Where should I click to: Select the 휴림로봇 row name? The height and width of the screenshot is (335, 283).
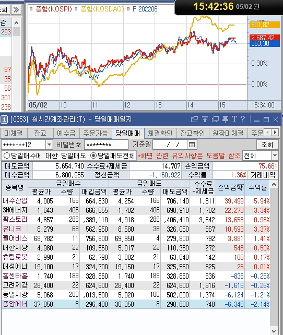click(15, 257)
